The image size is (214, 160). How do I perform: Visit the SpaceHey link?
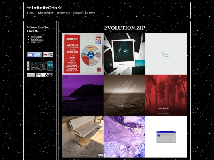[x=36, y=42]
